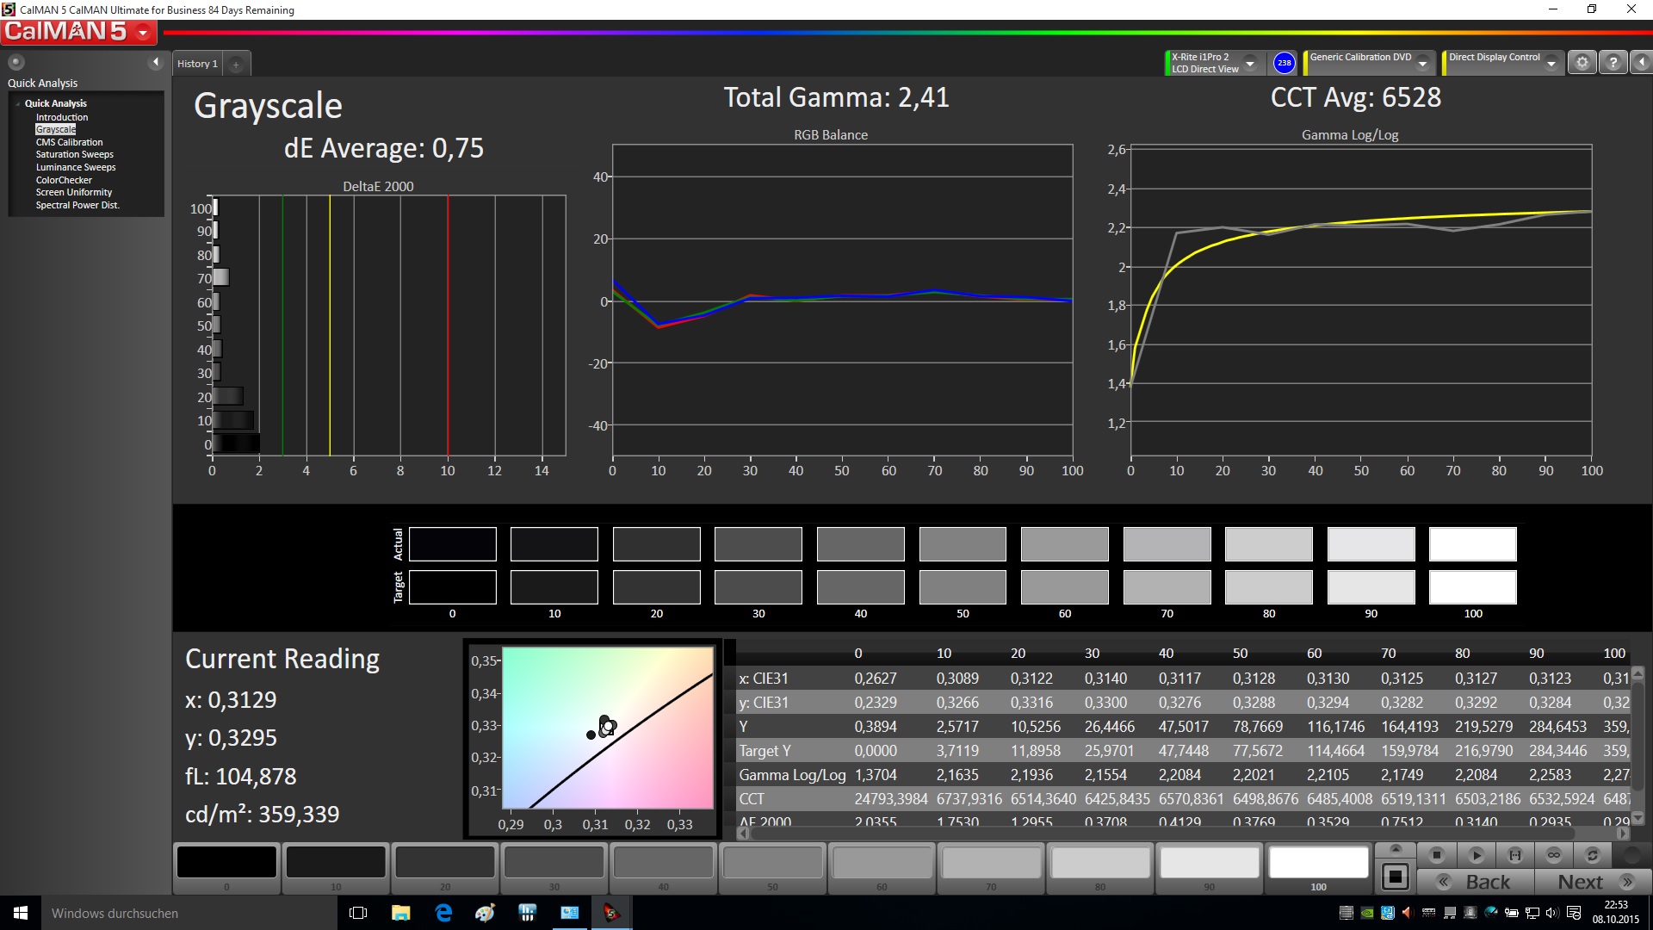Click the blue 238 meter timer icon

(x=1284, y=63)
